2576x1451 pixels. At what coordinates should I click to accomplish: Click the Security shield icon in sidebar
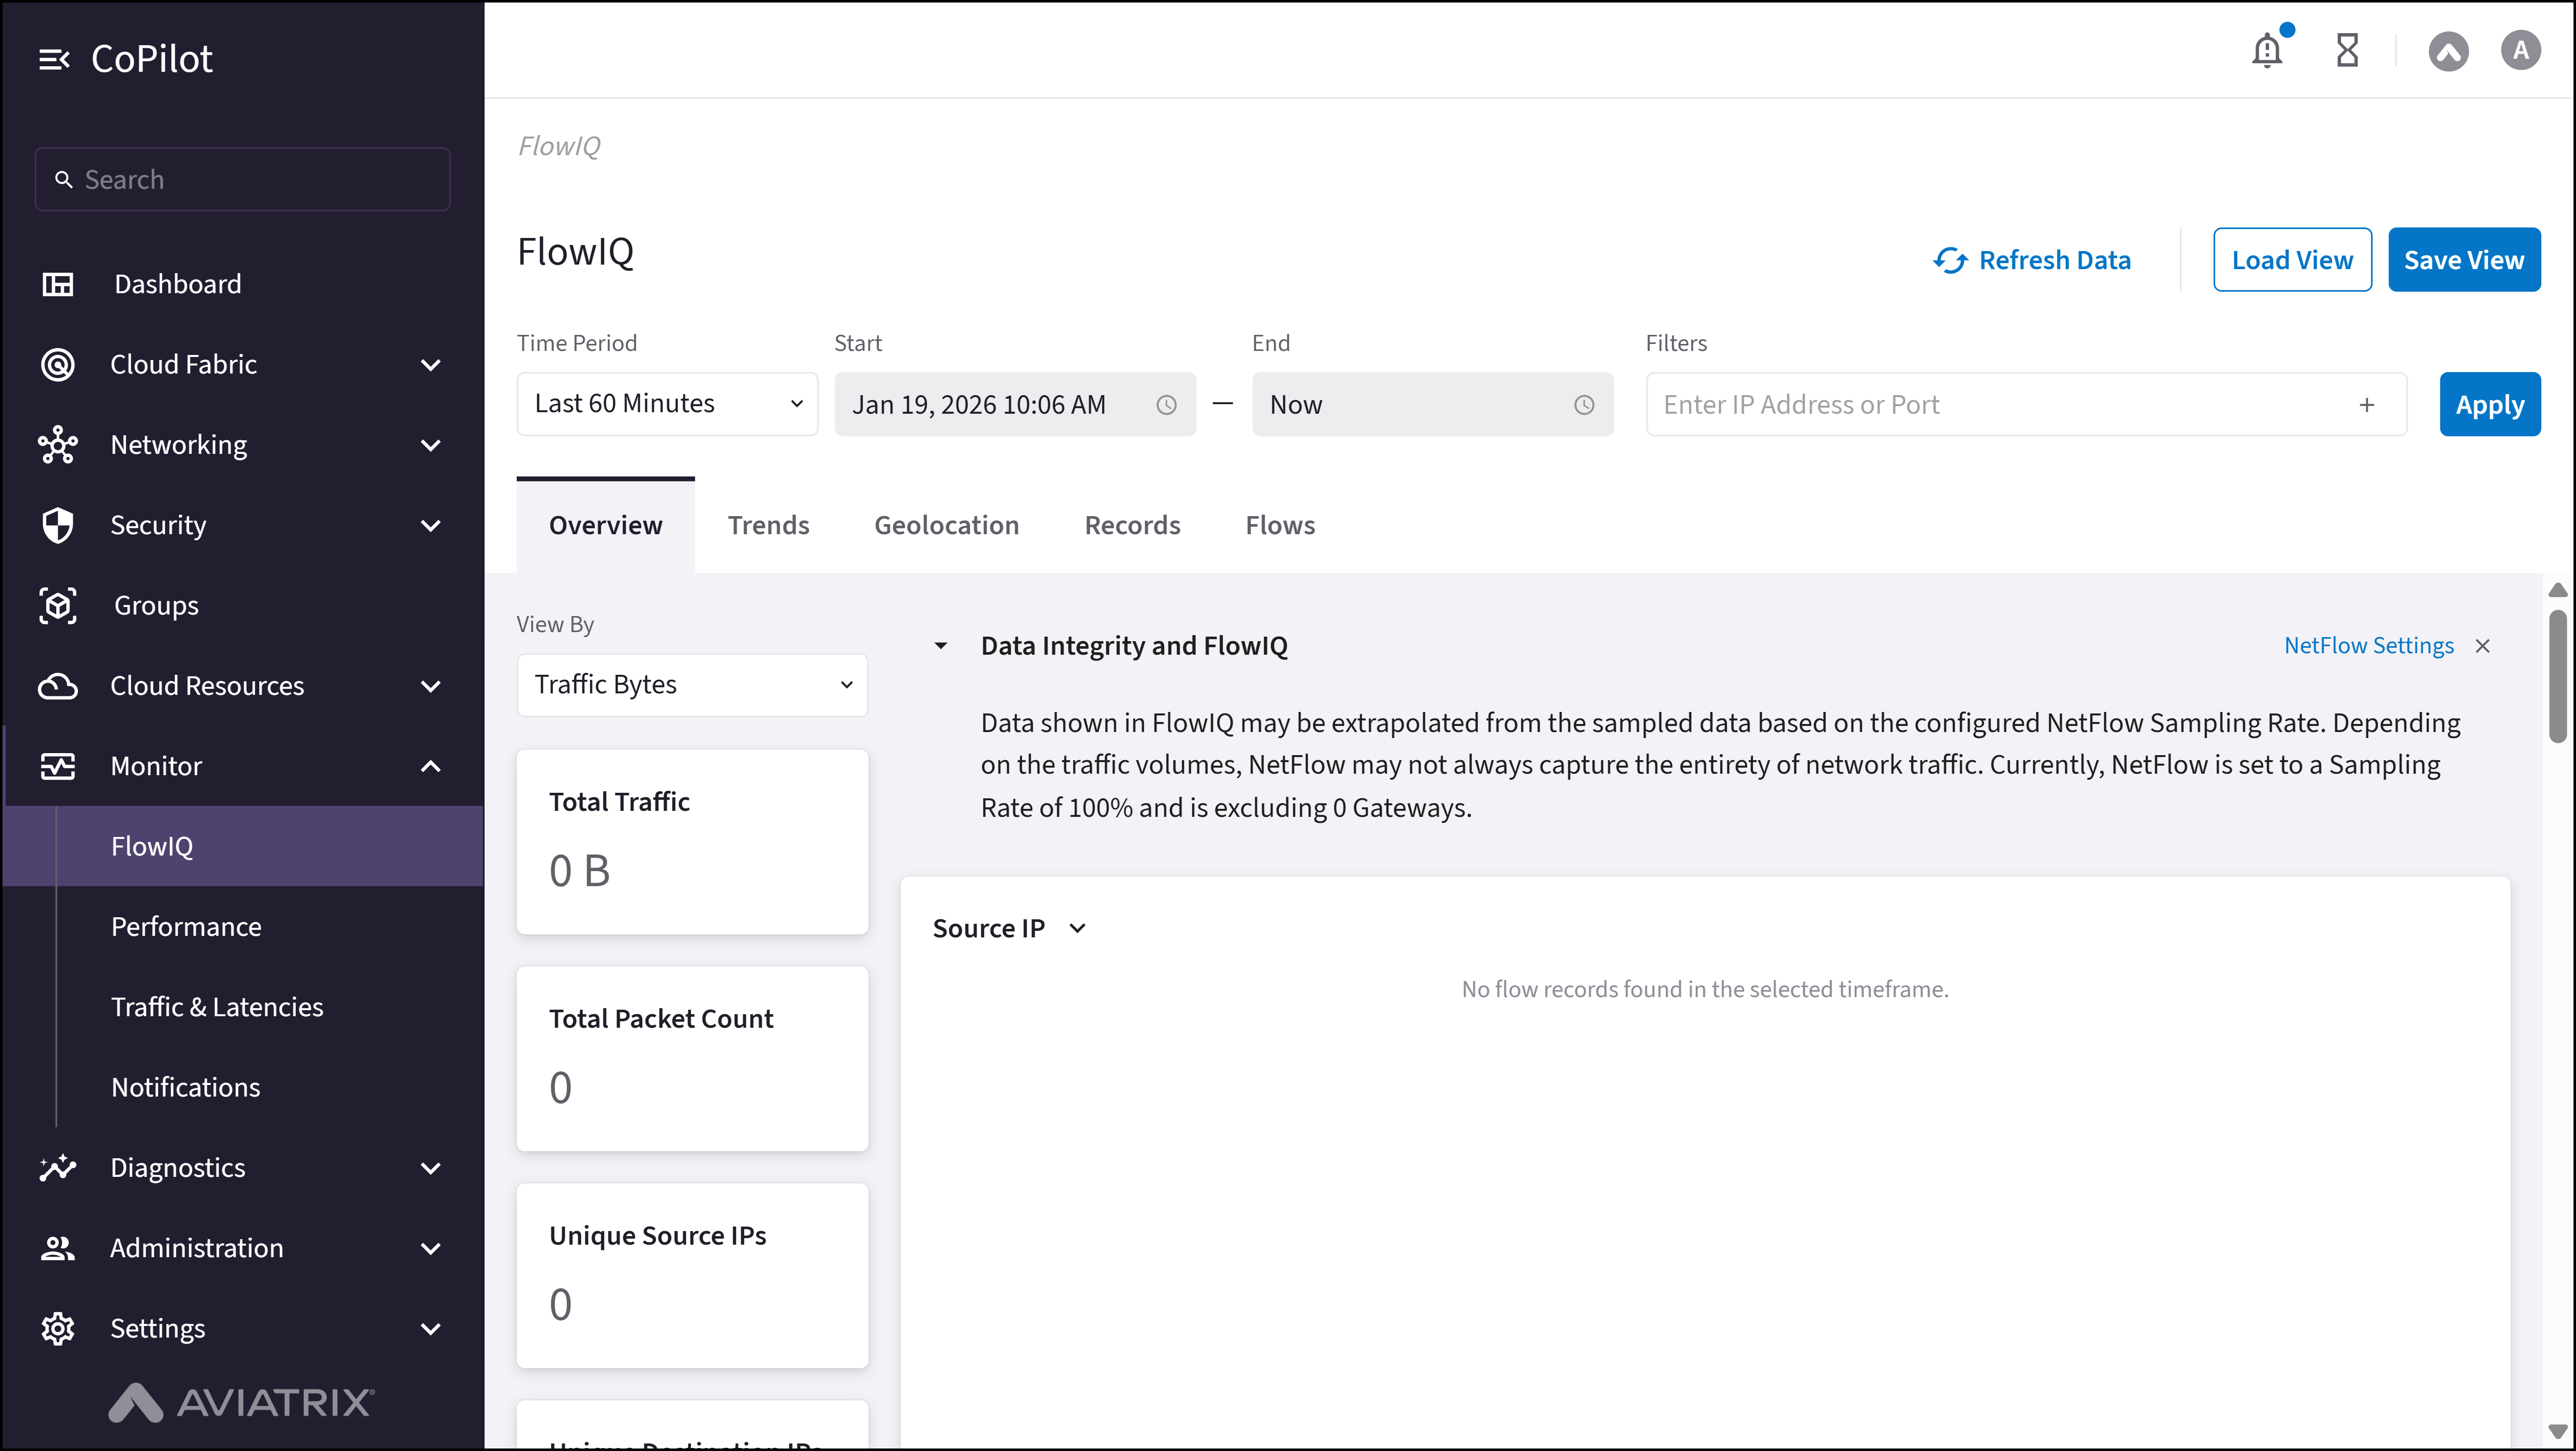57,524
